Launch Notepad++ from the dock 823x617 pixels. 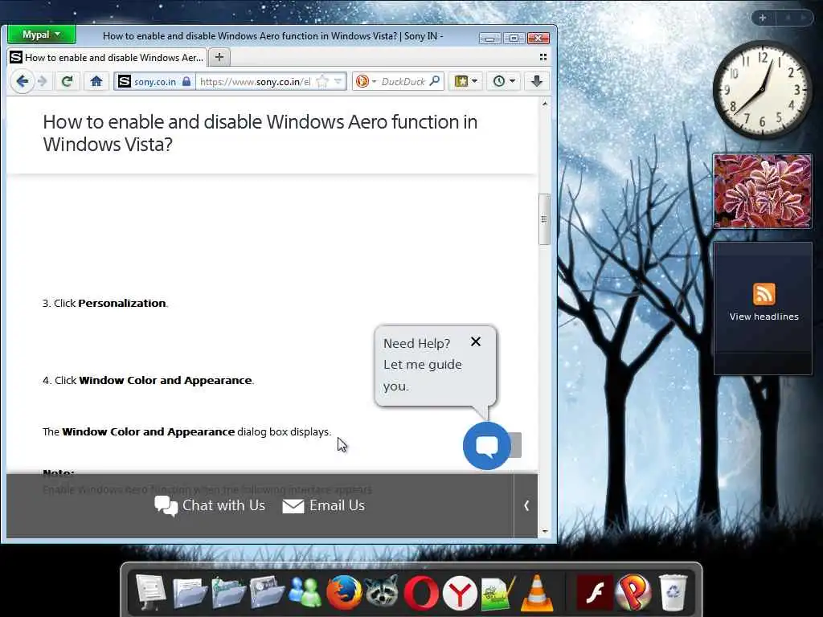point(497,594)
